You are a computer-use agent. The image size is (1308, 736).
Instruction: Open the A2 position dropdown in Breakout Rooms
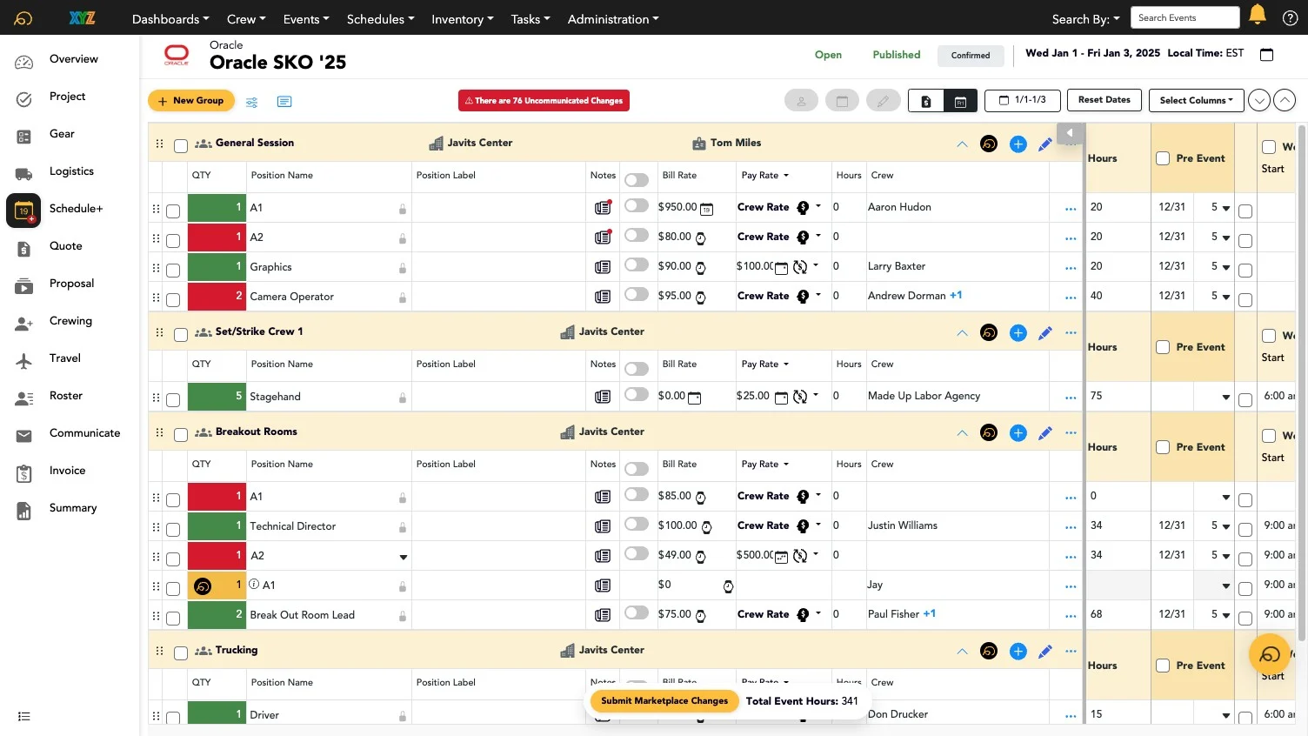point(404,557)
